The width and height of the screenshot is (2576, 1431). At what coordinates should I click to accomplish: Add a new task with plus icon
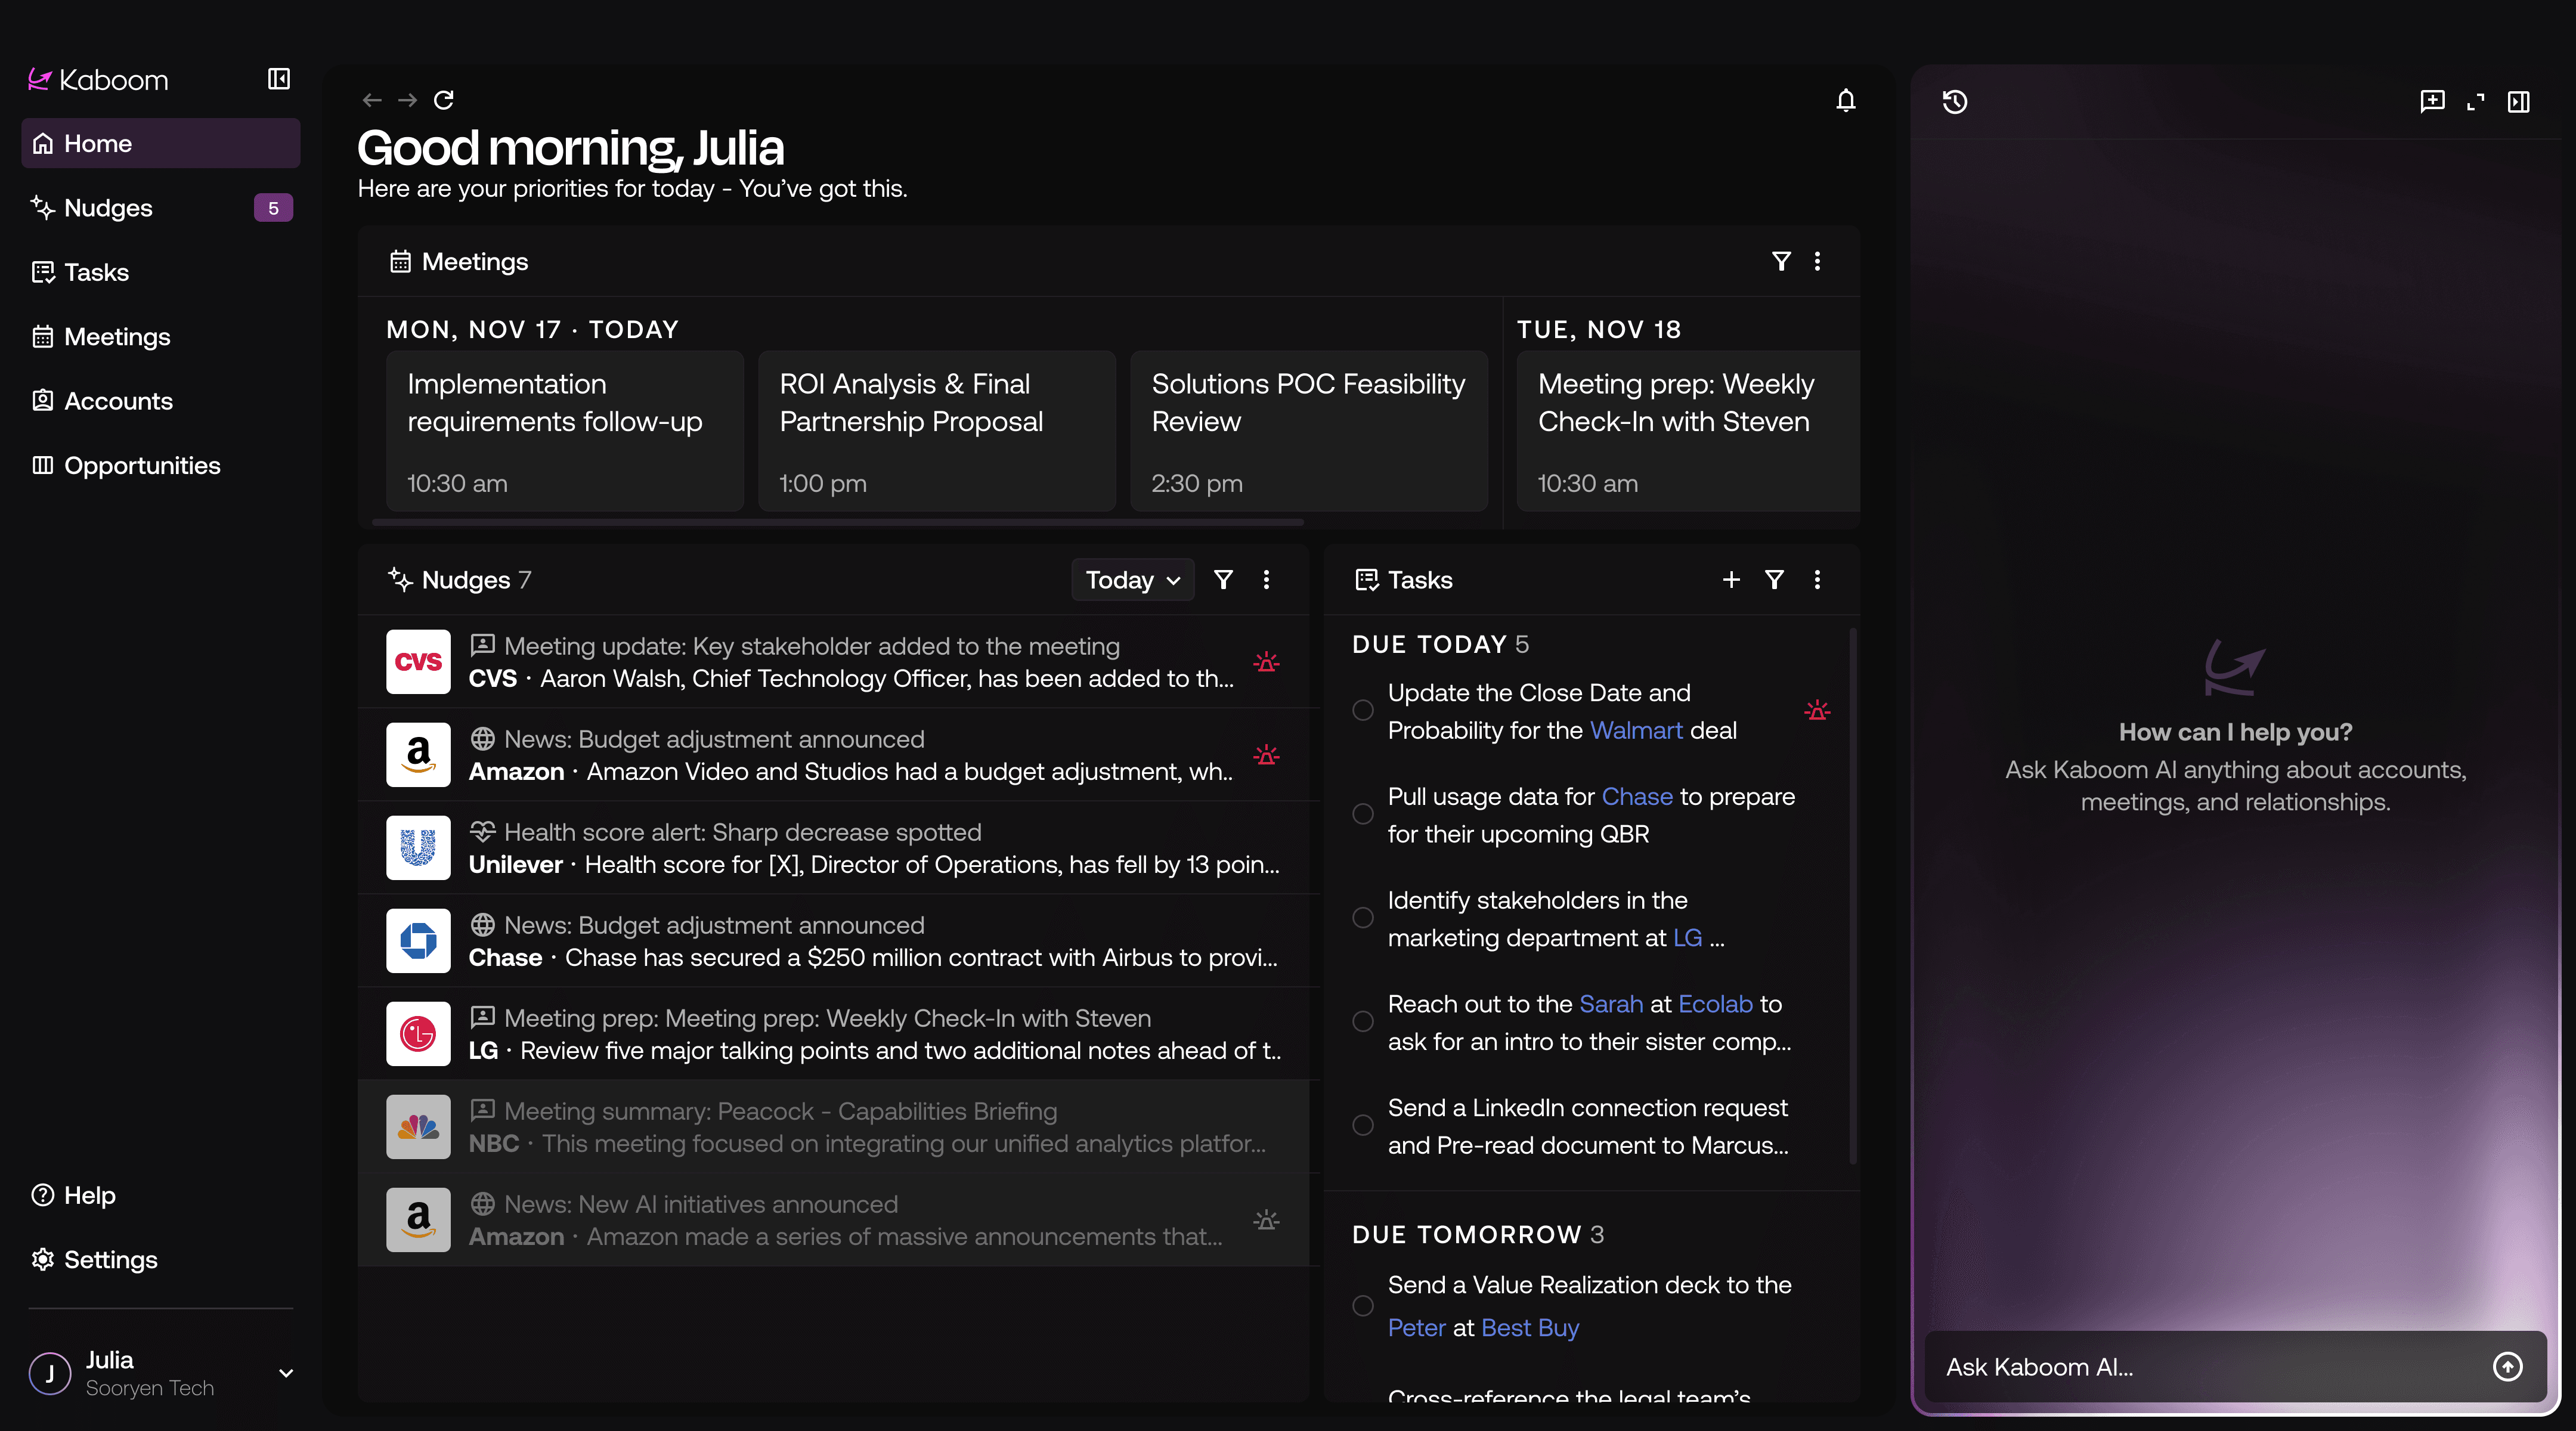(x=1731, y=580)
